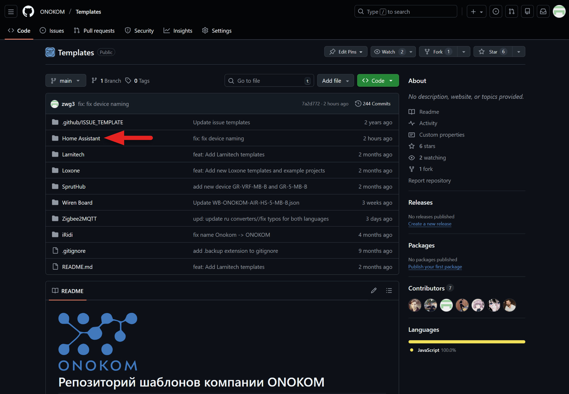The height and width of the screenshot is (394, 569).
Task: Open the create new plus dropdown
Action: (476, 12)
